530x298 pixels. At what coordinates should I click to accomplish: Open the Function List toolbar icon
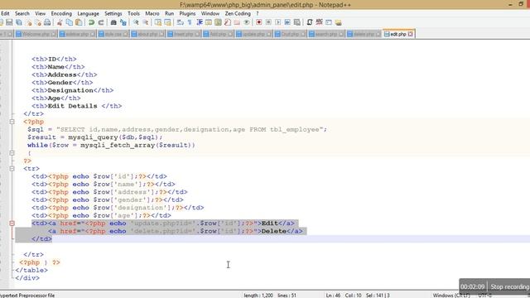click(x=228, y=22)
